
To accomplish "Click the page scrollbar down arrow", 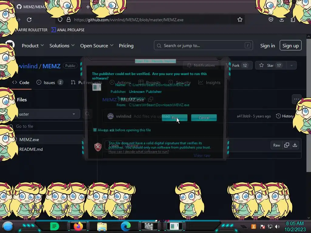I will [309, 218].
